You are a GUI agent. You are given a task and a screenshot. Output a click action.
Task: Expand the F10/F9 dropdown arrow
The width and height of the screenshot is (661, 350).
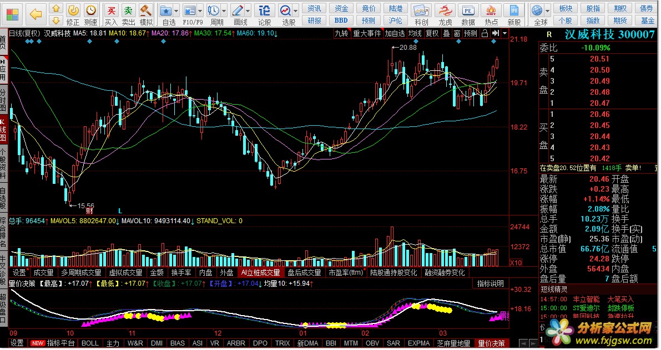pyautogui.click(x=200, y=11)
